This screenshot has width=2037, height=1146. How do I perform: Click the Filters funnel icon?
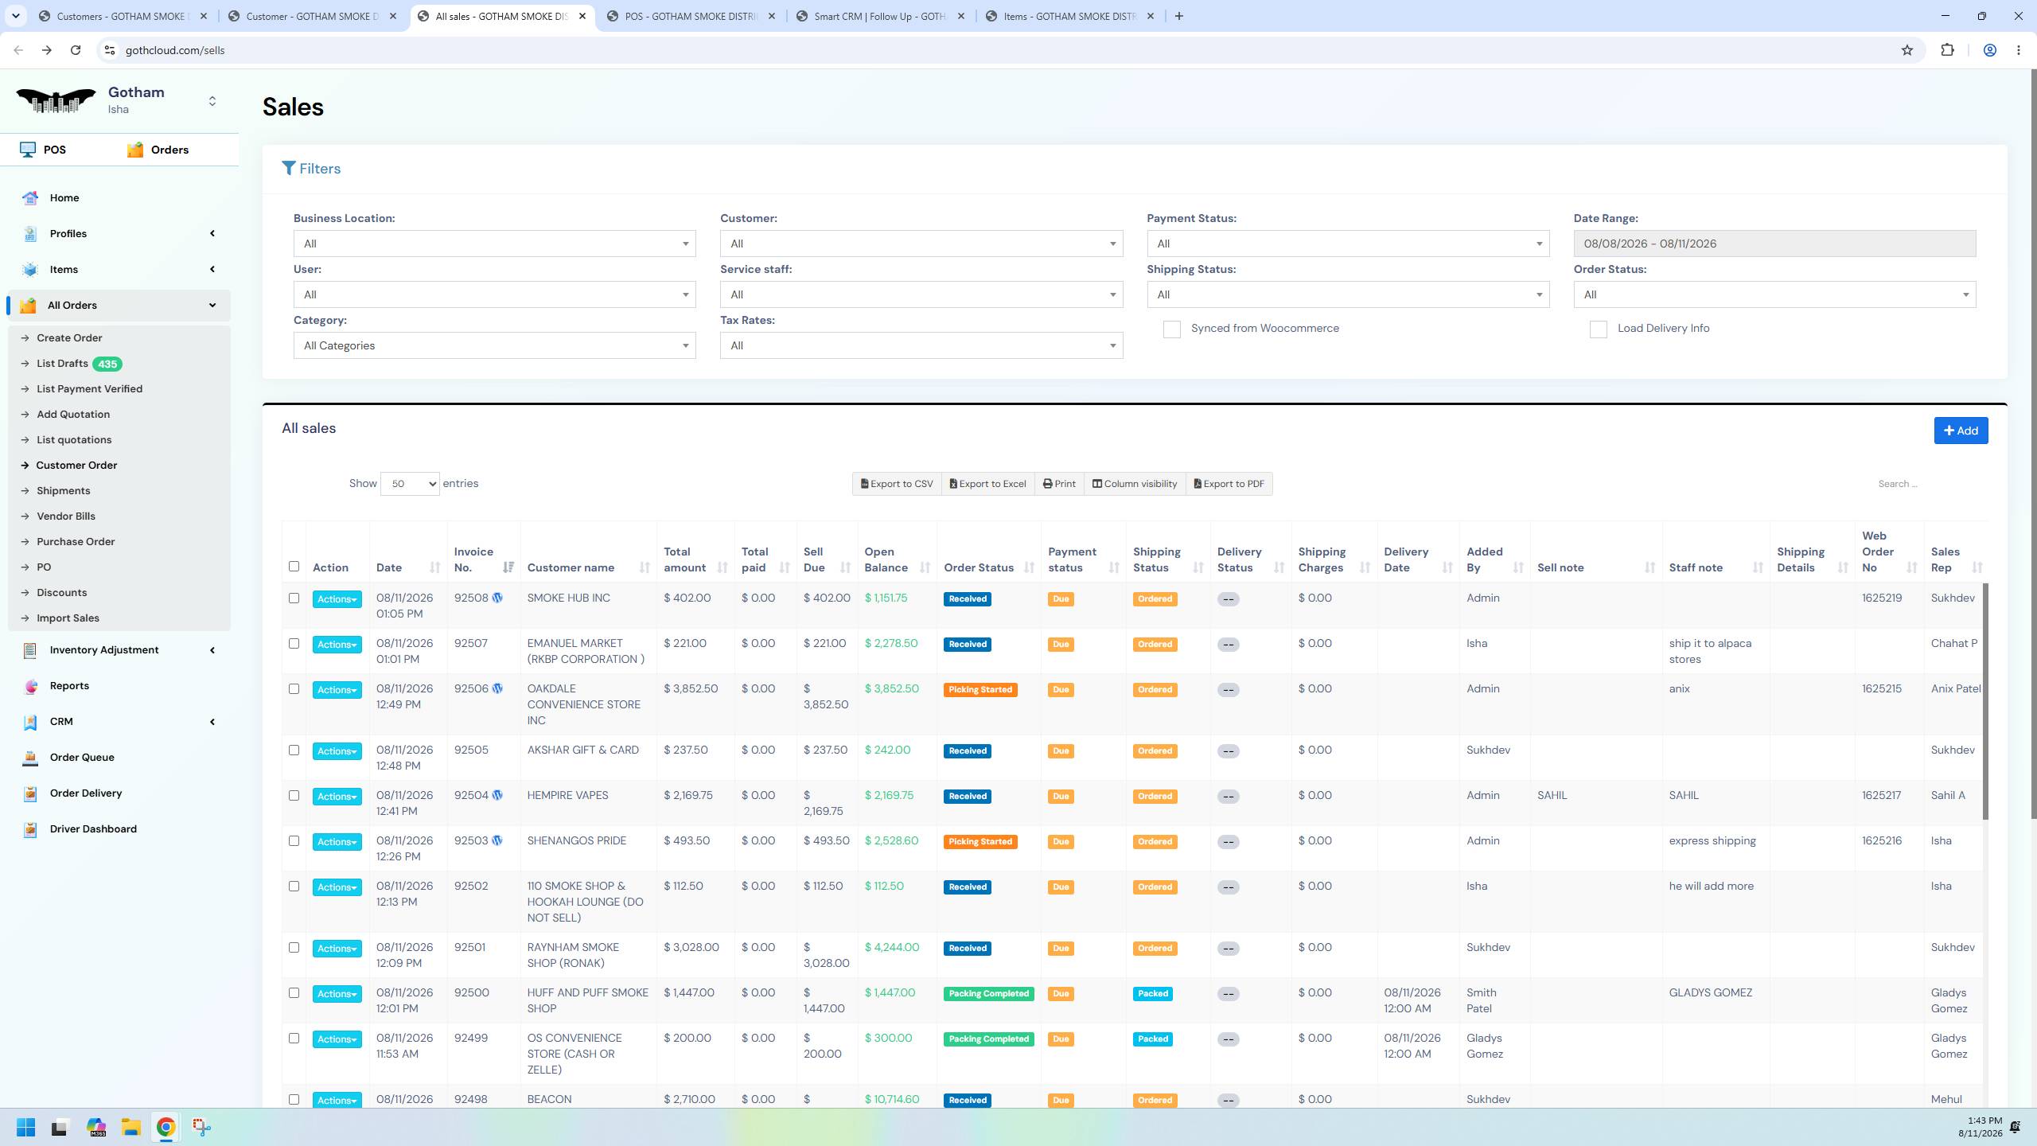coord(289,169)
